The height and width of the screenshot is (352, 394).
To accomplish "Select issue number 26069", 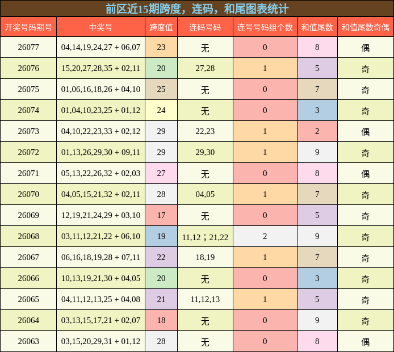I will tap(28, 215).
